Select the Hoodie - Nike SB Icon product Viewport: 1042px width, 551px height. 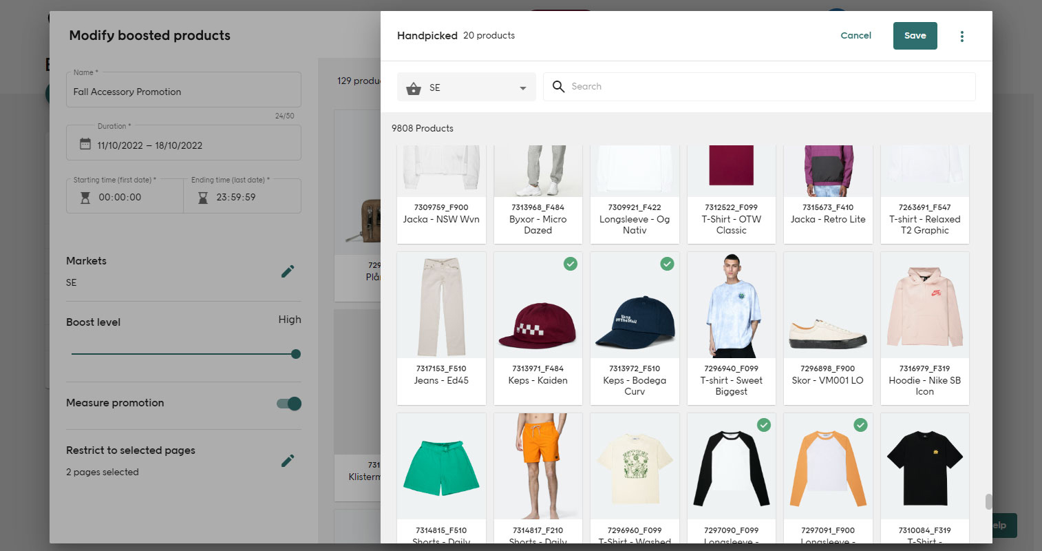coord(924,329)
